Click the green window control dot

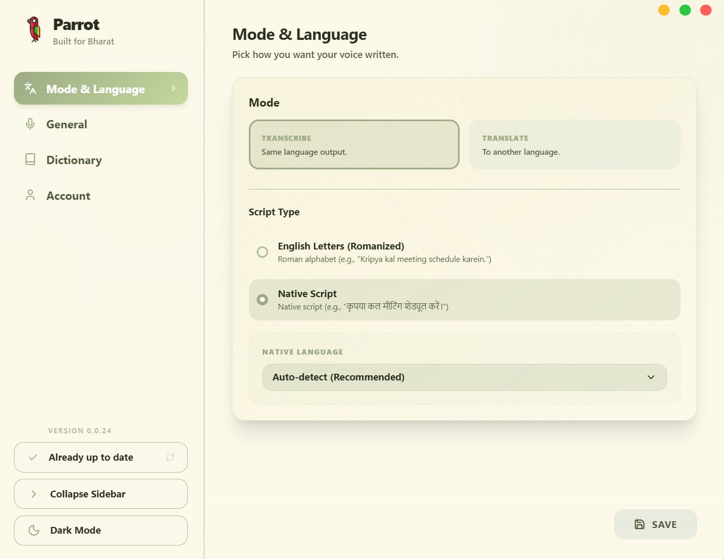[685, 10]
